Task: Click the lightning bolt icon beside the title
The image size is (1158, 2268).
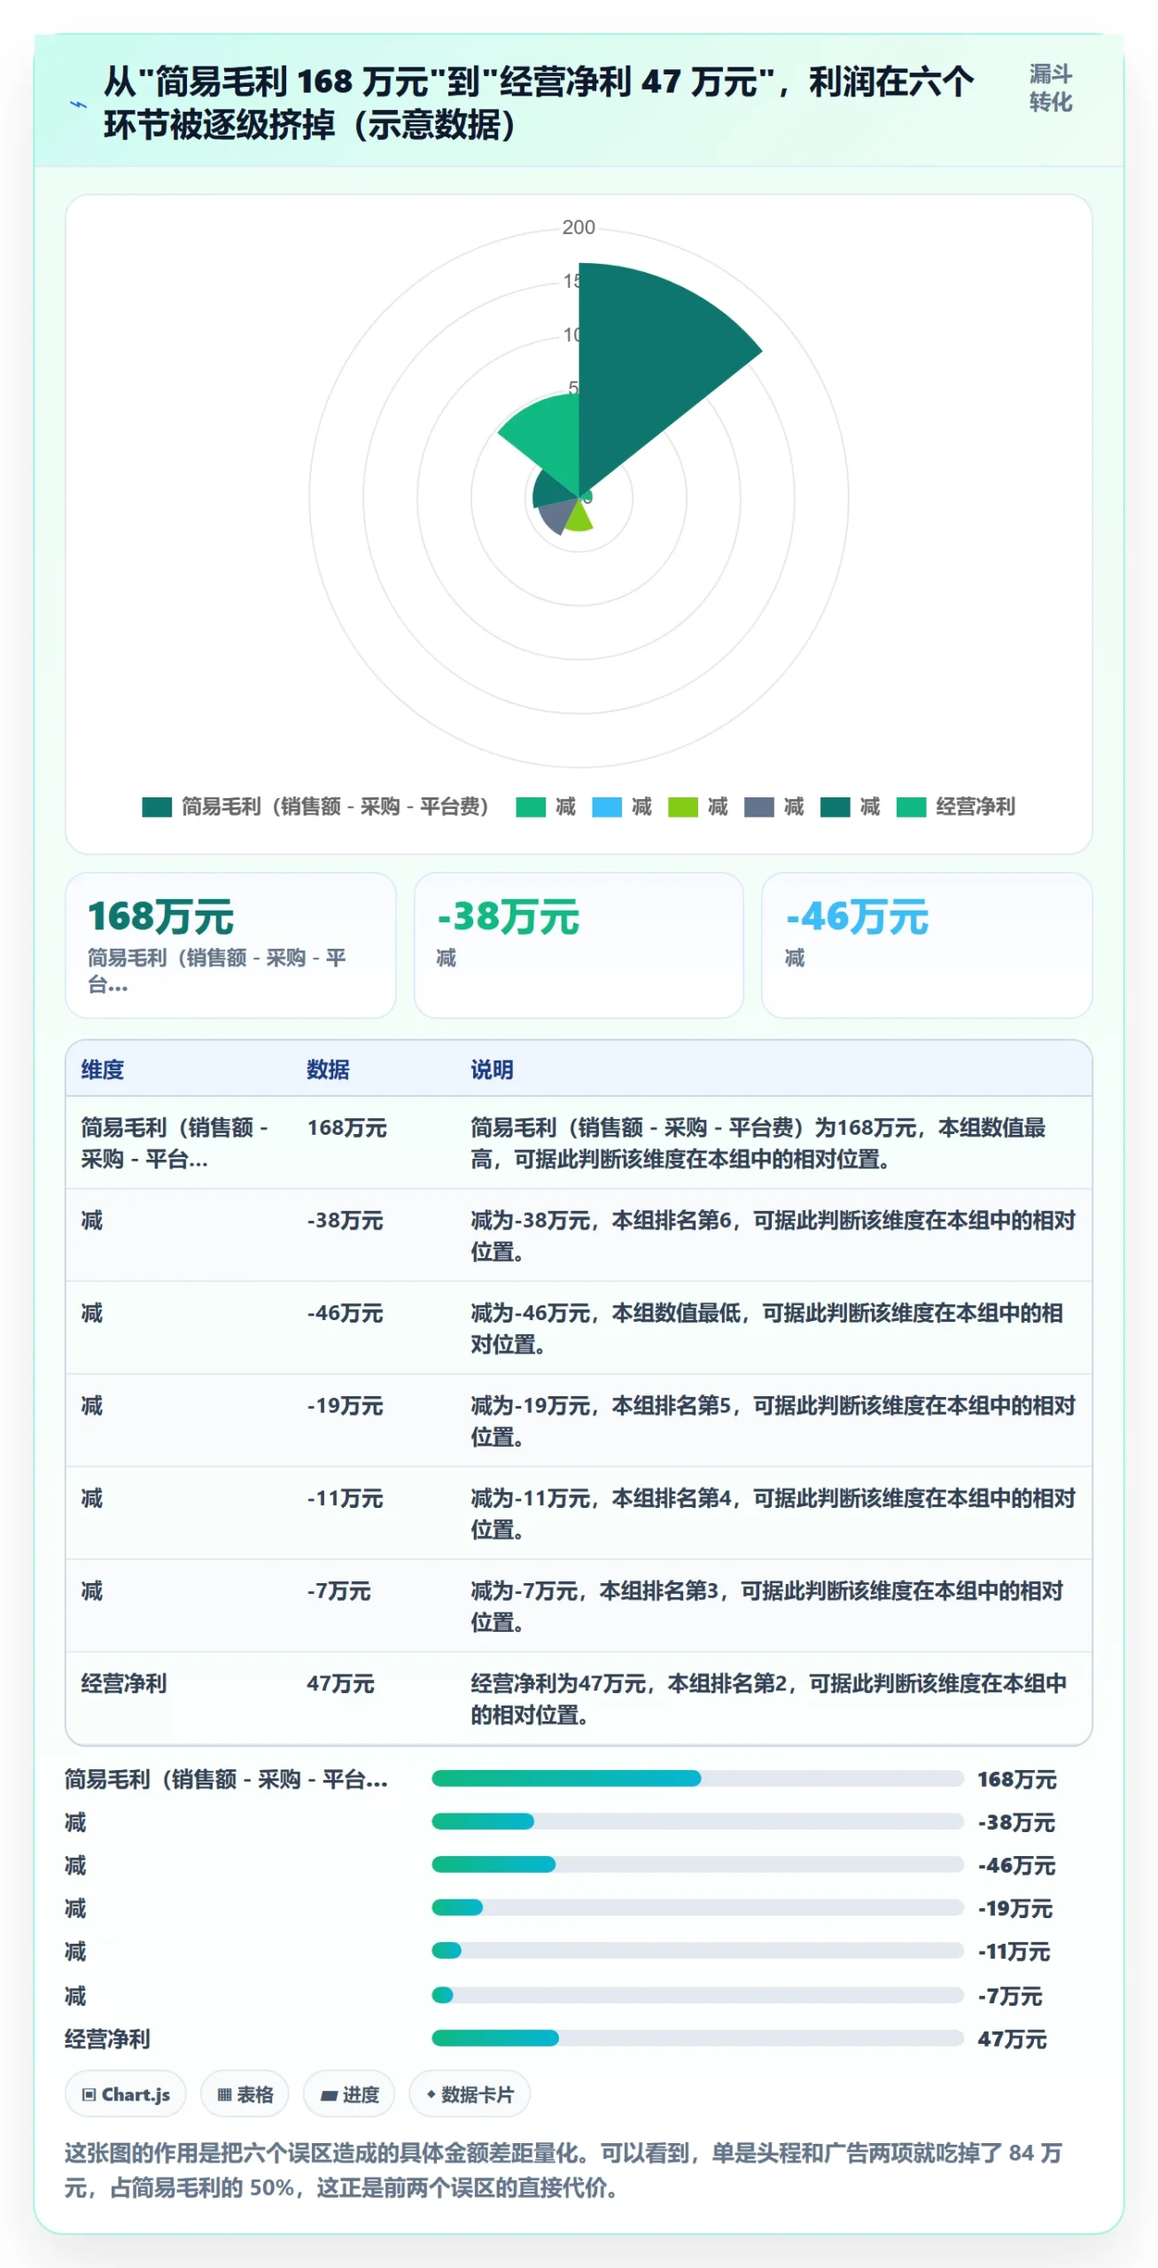Action: point(79,105)
